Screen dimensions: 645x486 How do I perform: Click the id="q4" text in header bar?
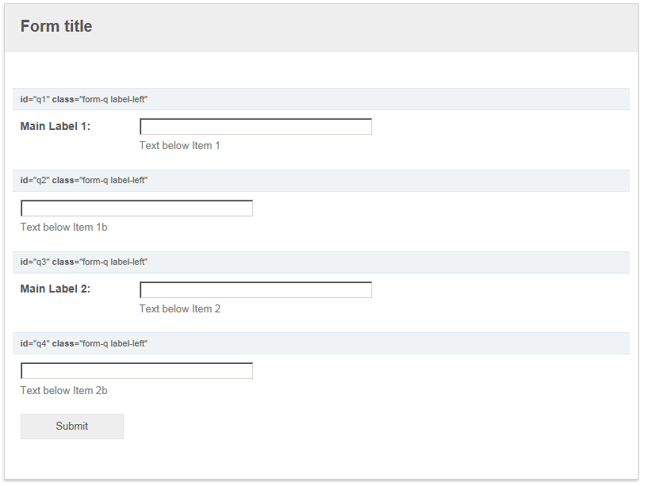point(35,343)
